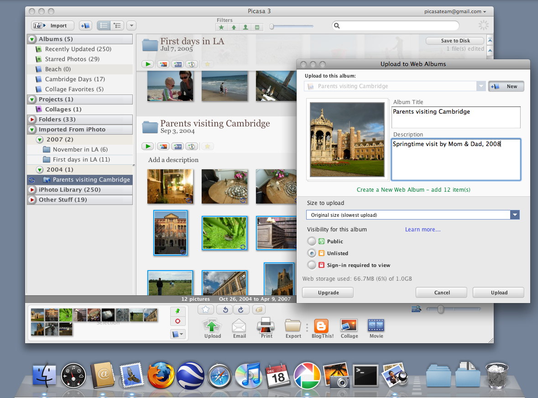The height and width of the screenshot is (398, 538).
Task: Start a slideshow for First days in LA
Action: [x=148, y=64]
